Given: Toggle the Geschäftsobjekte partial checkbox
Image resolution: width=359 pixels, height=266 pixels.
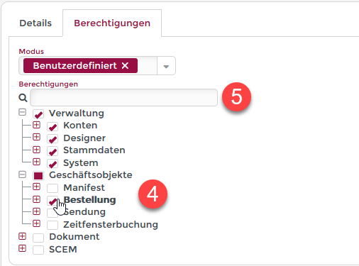Looking at the screenshot, I should (x=38, y=176).
